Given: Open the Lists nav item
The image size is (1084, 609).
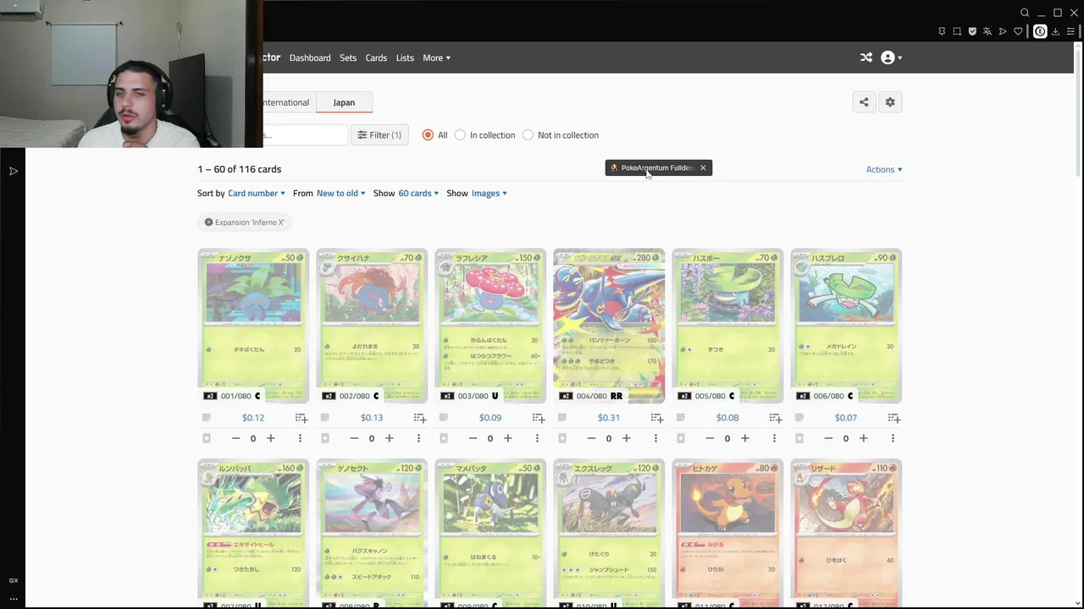Looking at the screenshot, I should click(405, 58).
